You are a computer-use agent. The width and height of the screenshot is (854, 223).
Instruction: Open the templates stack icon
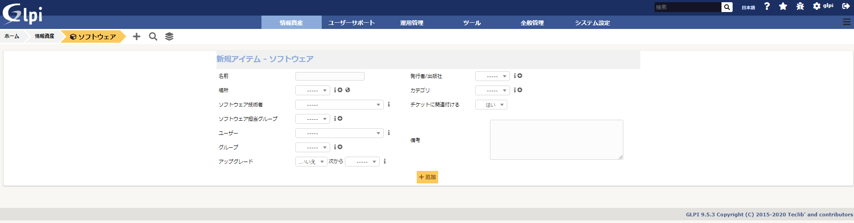click(x=169, y=36)
